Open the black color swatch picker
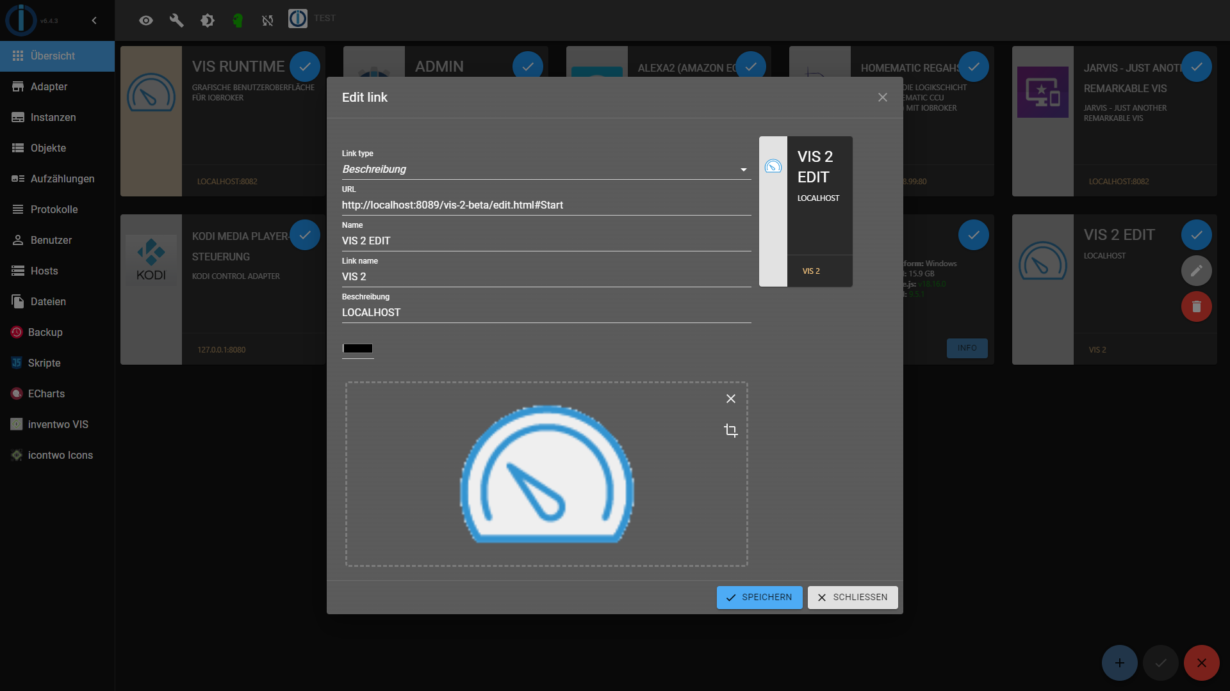 click(358, 349)
